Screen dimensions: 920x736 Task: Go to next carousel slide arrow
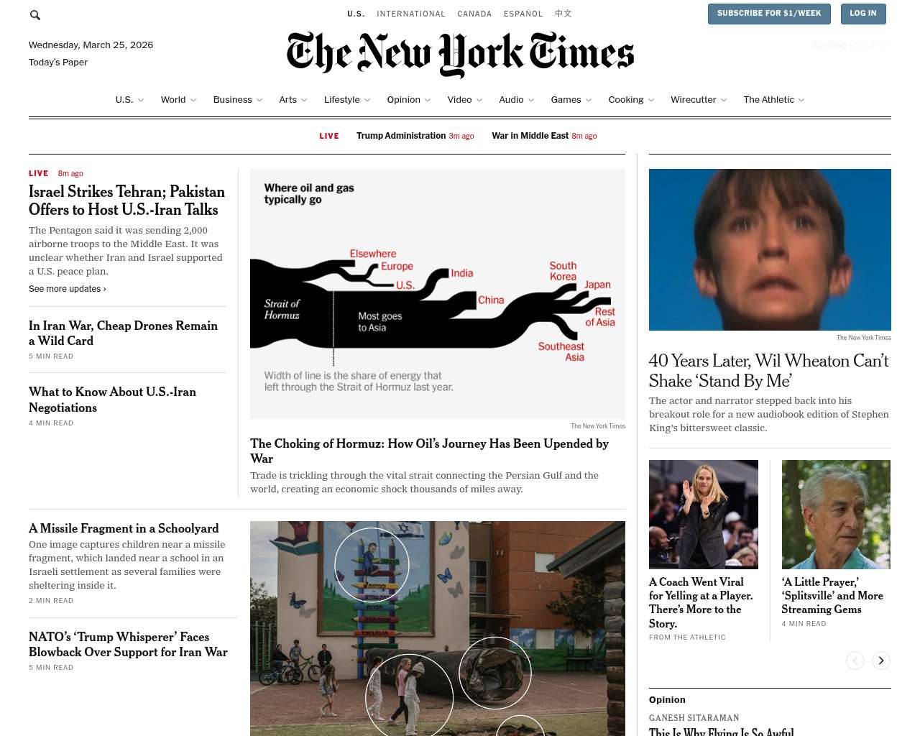click(881, 661)
